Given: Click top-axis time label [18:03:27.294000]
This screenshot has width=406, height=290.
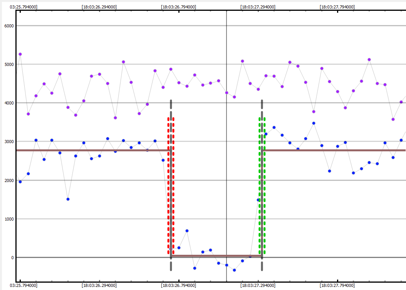Looking at the screenshot, I should click(x=258, y=7).
